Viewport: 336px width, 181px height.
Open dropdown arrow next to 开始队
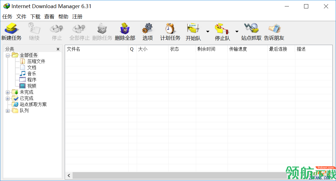click(x=208, y=31)
